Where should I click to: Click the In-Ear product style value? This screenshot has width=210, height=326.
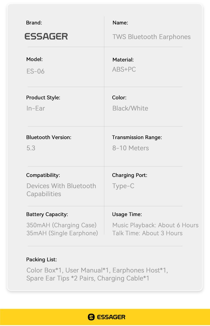36,108
